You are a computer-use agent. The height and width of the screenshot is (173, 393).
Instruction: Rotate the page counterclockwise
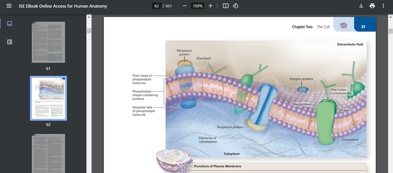click(235, 5)
